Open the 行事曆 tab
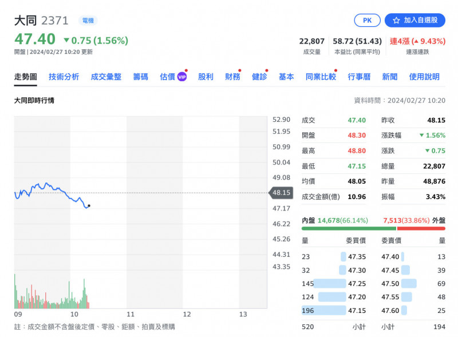The width and height of the screenshot is (458, 337). tap(359, 77)
